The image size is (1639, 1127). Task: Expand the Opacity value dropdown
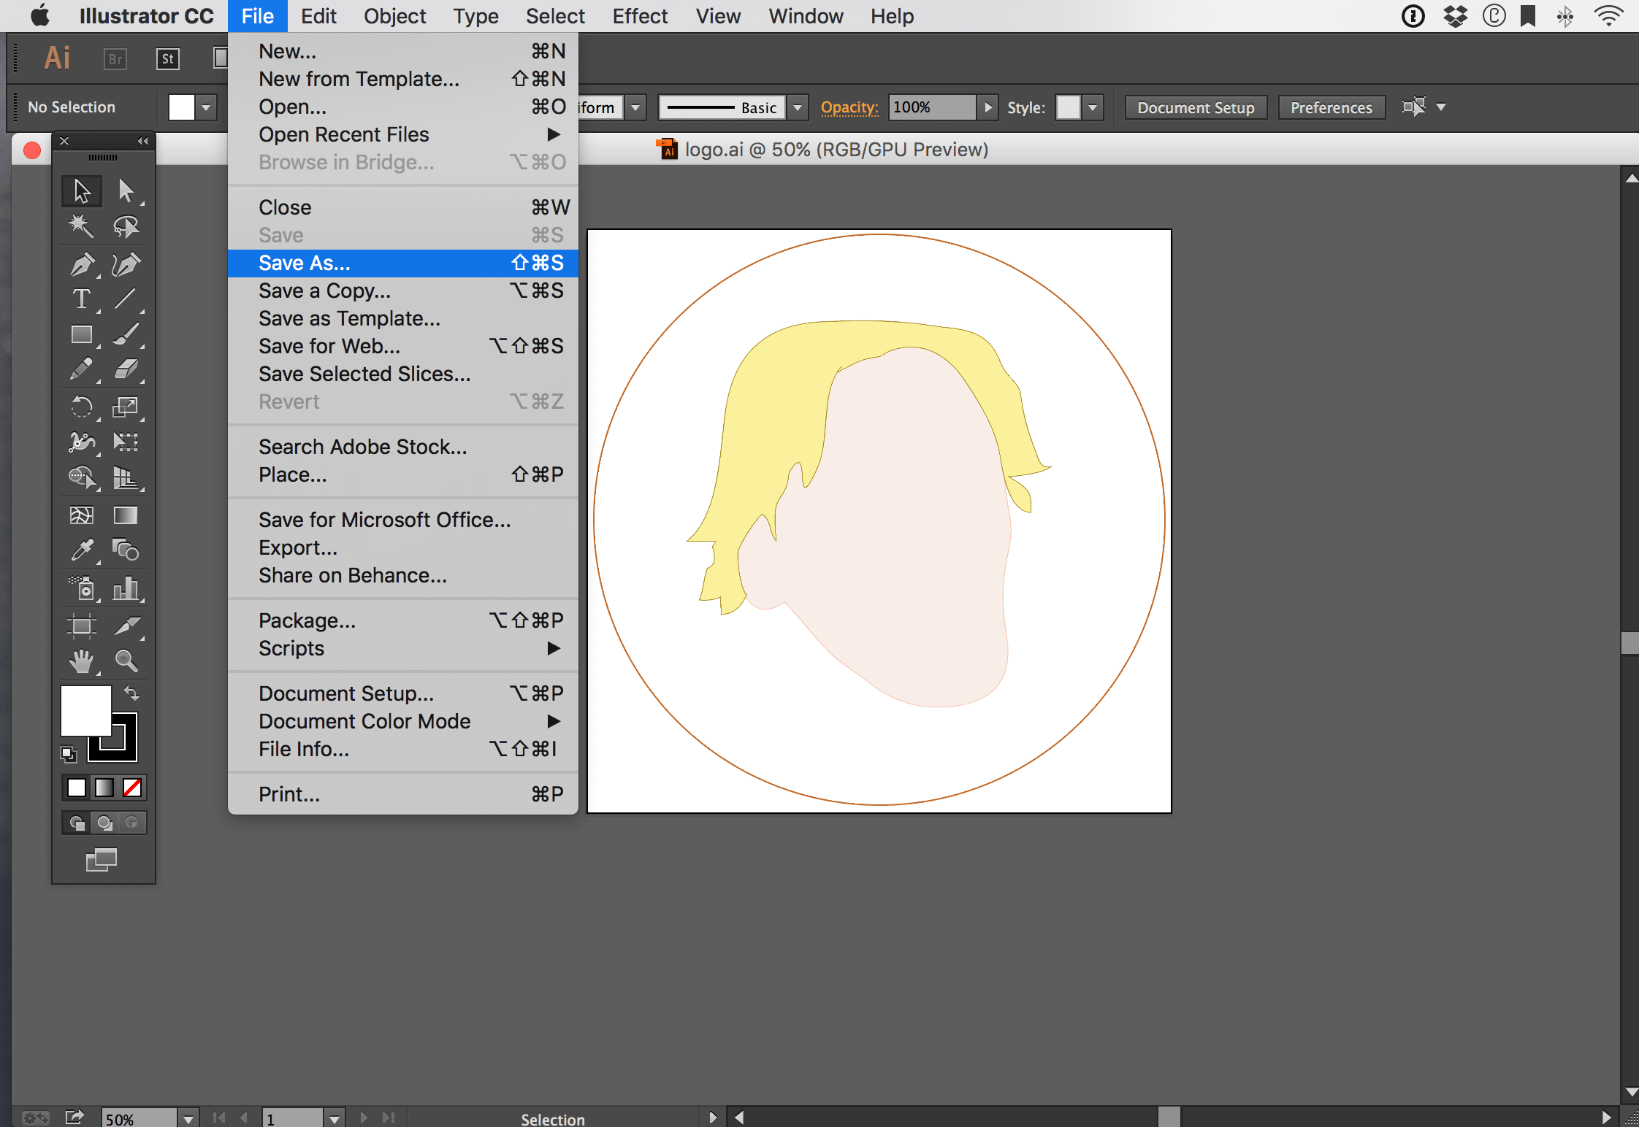tap(987, 107)
